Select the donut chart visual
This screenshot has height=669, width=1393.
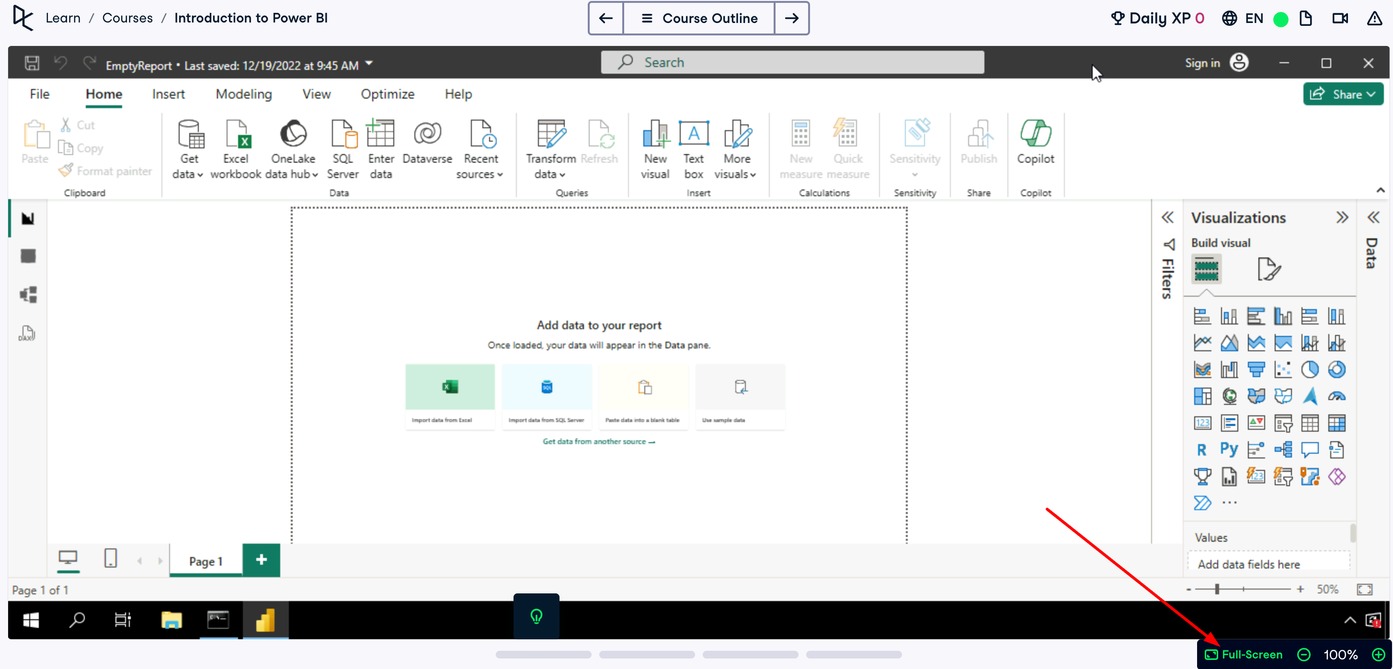tap(1337, 369)
